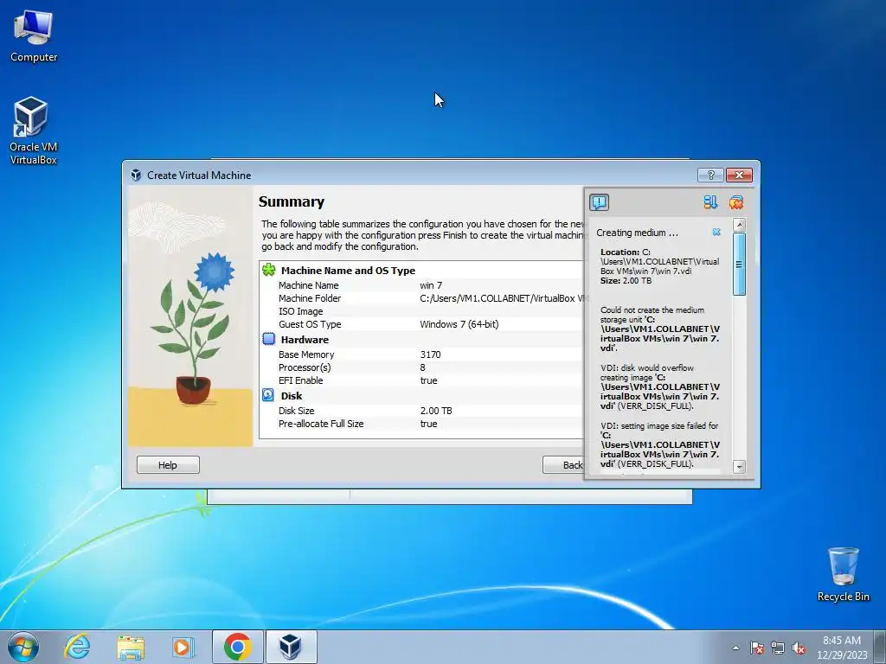The width and height of the screenshot is (886, 664).
Task: Select the ISO Image row
Action: [421, 311]
